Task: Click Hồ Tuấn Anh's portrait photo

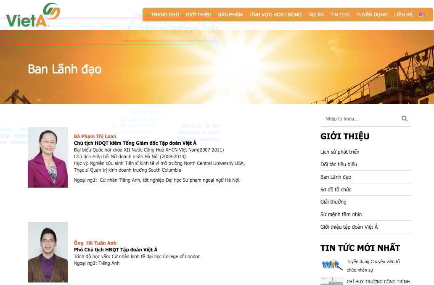Action: [48, 252]
